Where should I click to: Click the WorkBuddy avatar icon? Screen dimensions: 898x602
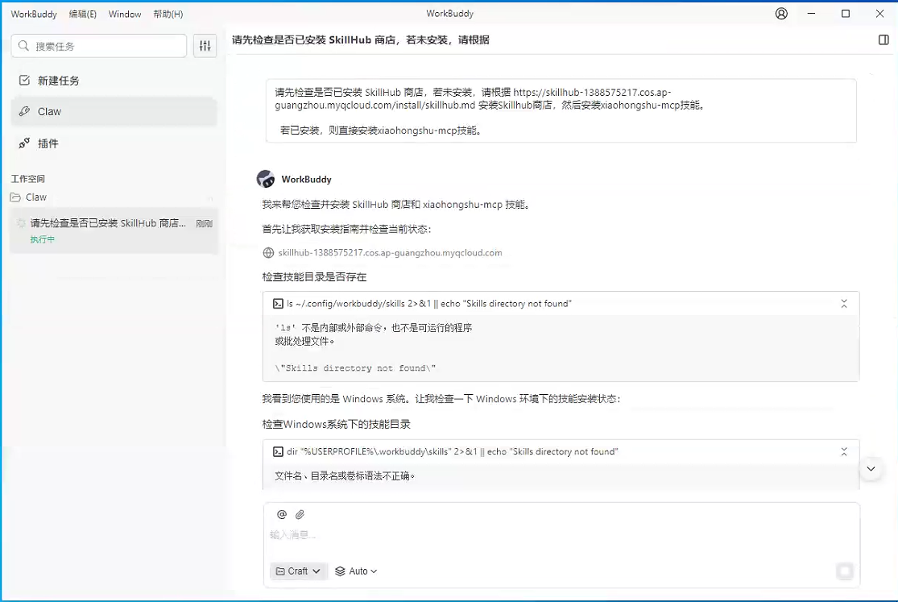266,179
